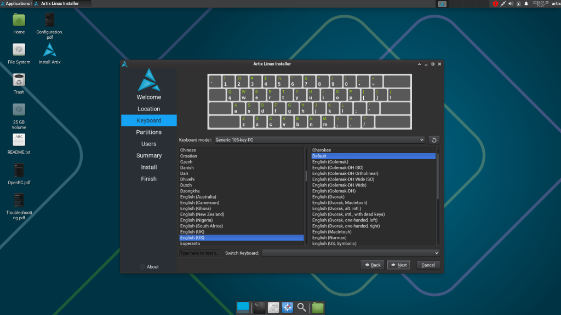The width and height of the screenshot is (561, 315).
Task: Open the Troubleshooting.pdf desktop file
Action: click(x=19, y=200)
